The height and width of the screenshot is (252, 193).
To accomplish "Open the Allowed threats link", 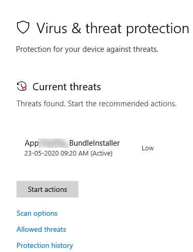I will point(41,229).
